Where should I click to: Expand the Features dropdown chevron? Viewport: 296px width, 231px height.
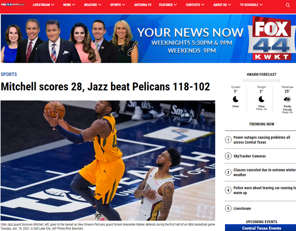[x=175, y=5]
